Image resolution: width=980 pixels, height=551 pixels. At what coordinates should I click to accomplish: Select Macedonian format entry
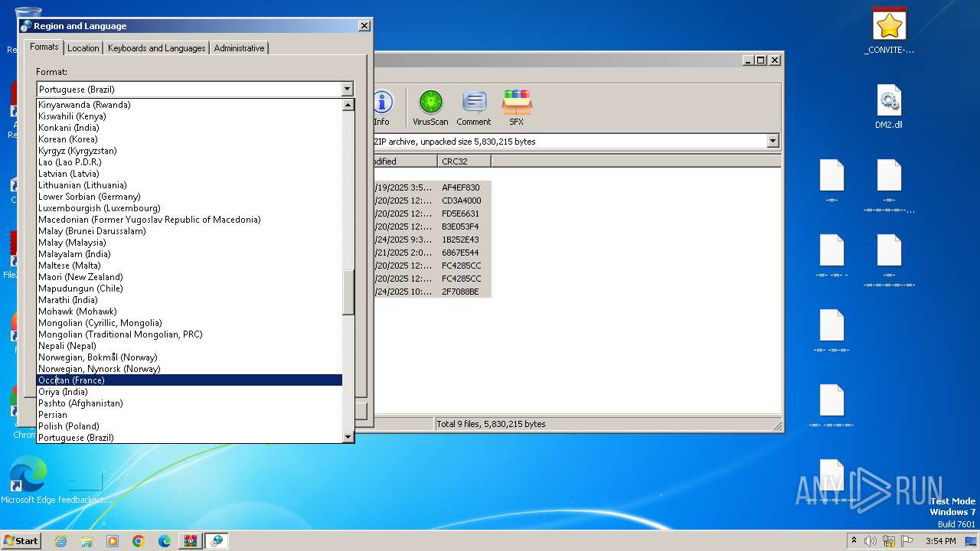(x=189, y=220)
